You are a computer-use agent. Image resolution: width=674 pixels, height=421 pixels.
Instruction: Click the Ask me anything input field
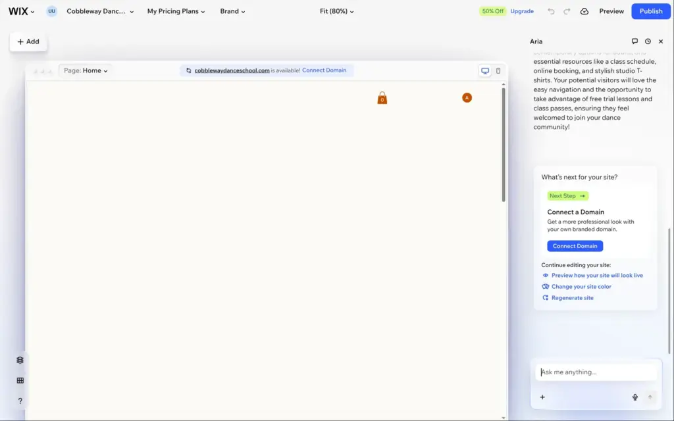tap(596, 372)
